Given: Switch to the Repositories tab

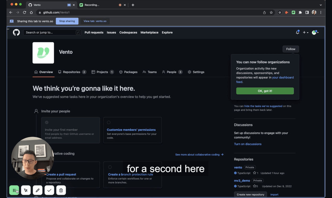Looking at the screenshot, I should (72, 72).
